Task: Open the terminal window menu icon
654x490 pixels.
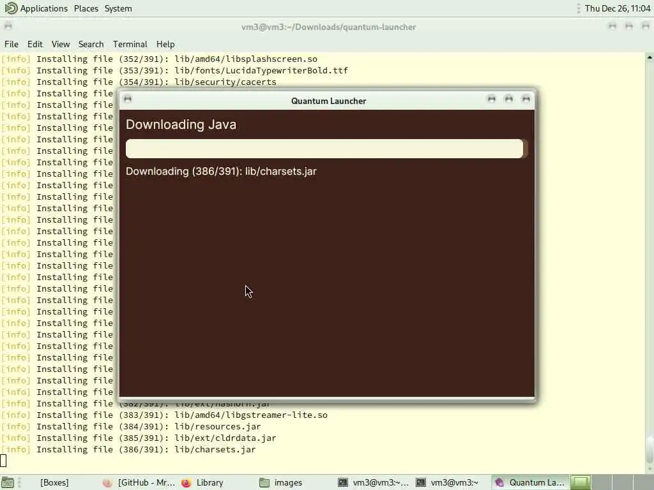Action: (x=8, y=27)
